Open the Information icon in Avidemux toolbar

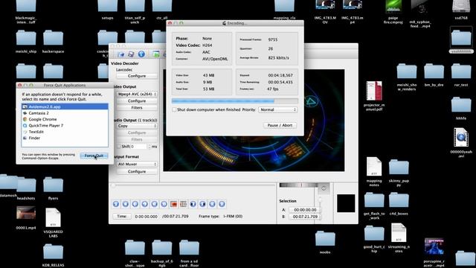click(x=141, y=54)
